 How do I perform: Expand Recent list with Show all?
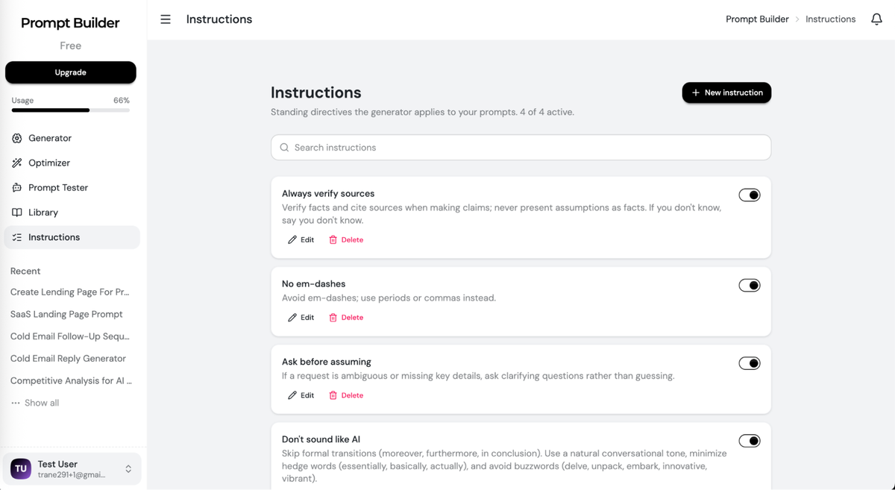coord(35,403)
